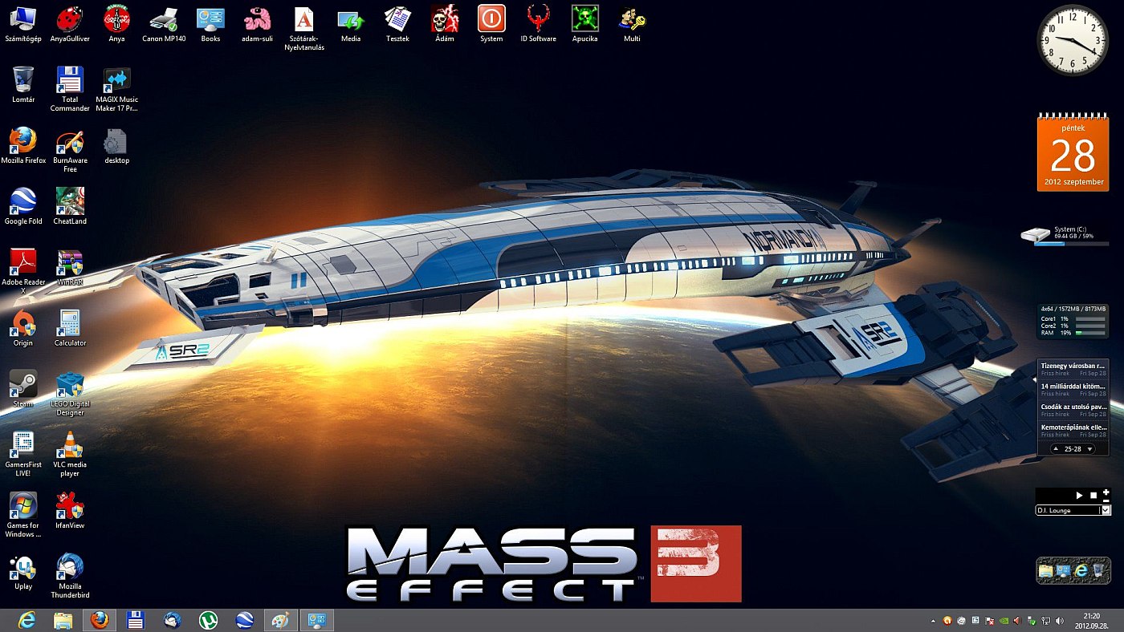Switch to Firefox on the taskbar
The image size is (1124, 632).
[100, 620]
